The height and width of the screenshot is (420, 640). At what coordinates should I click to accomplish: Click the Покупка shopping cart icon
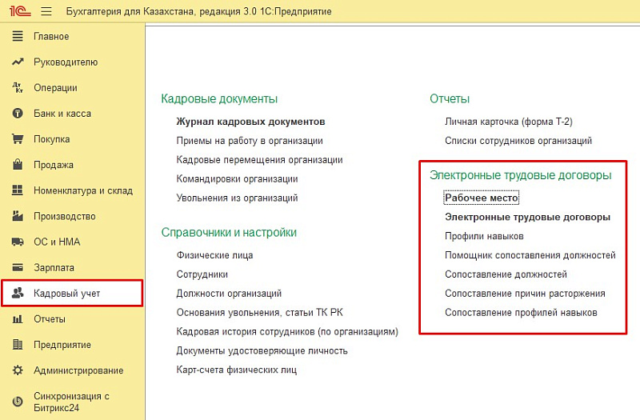coord(17,139)
